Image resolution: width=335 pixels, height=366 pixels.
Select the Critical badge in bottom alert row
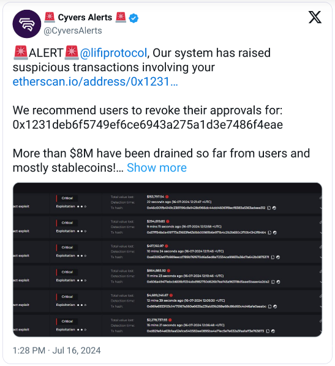pyautogui.click(x=67, y=321)
